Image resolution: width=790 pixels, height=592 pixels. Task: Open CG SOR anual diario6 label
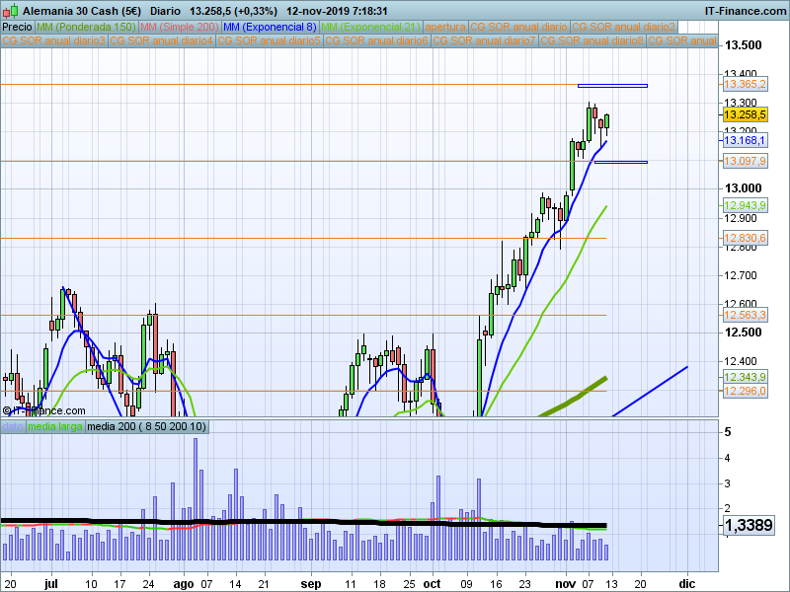377,40
